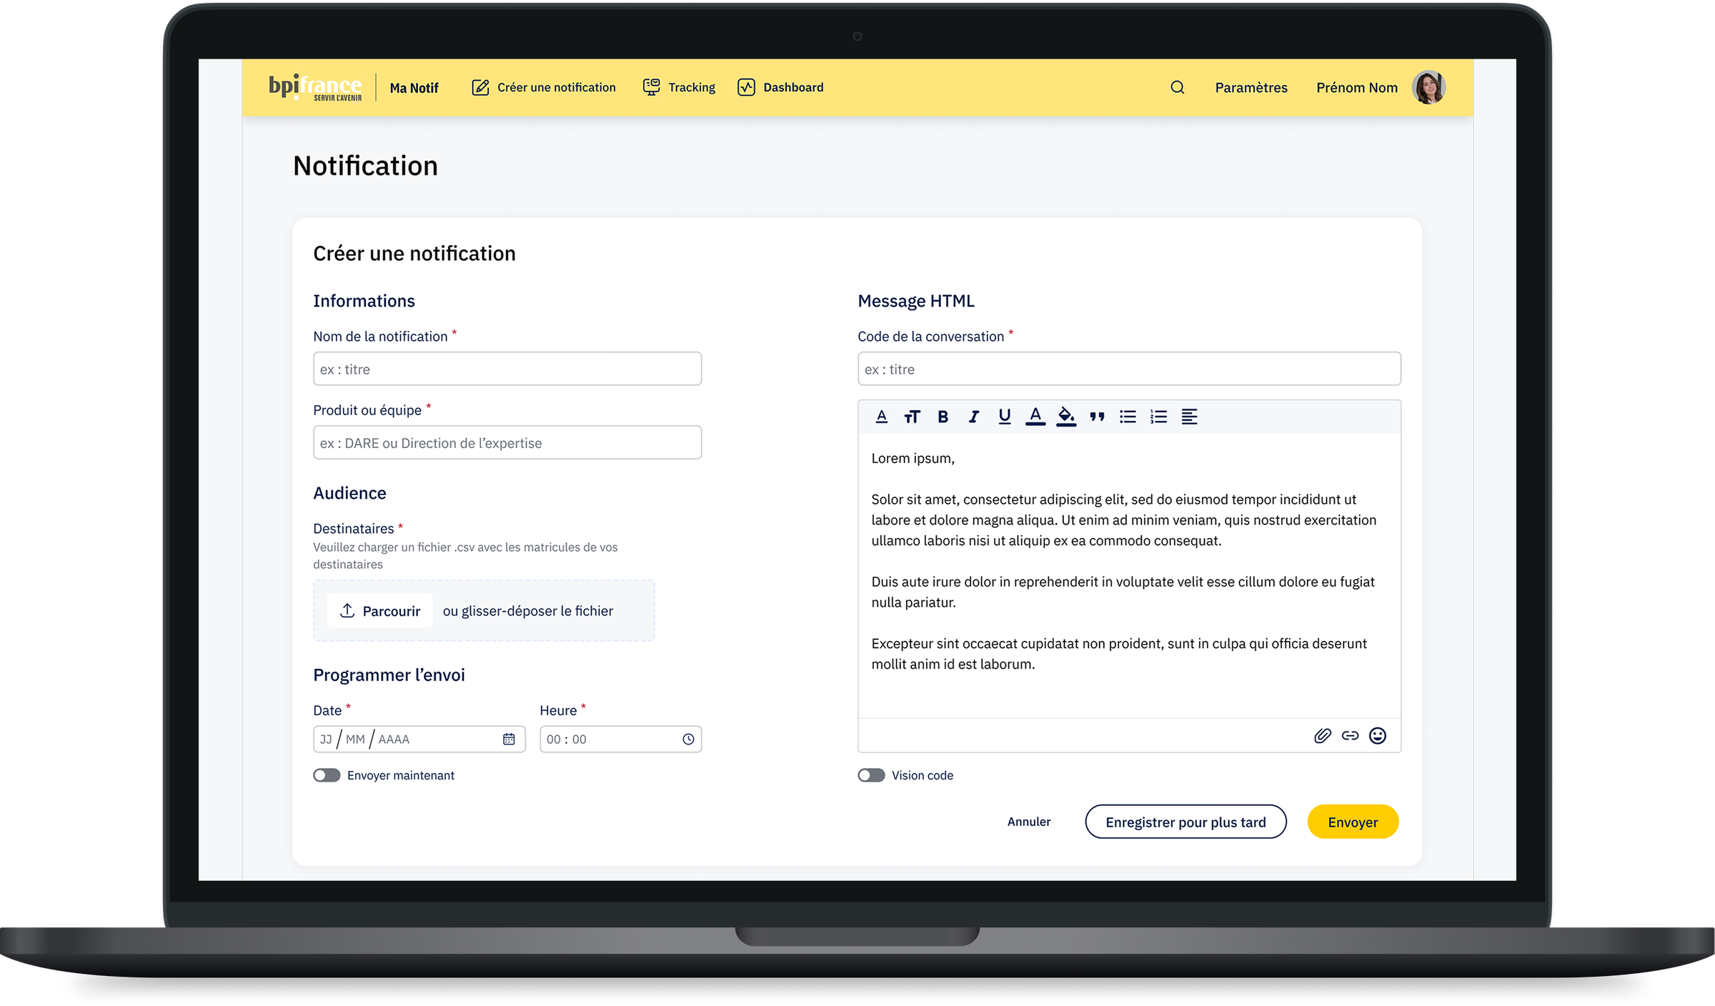Open the emoji picker
Screen dimensions: 1715x1006
(x=1378, y=736)
